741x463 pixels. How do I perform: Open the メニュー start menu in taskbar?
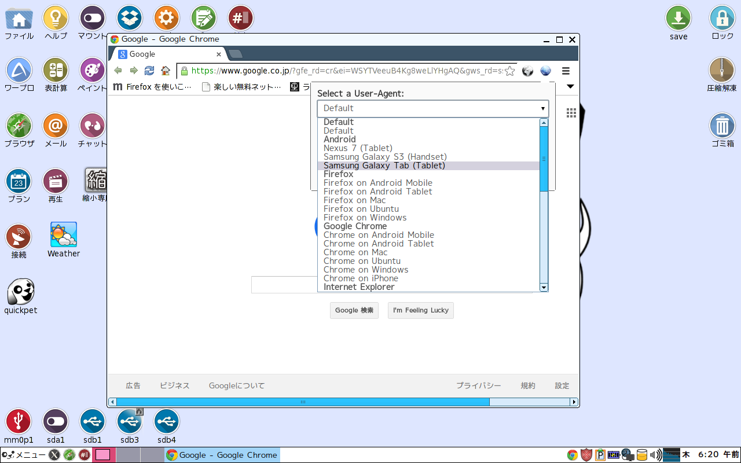pos(24,455)
